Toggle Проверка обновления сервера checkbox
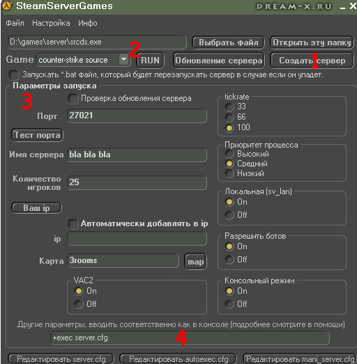Screen dimensions: 357x364 [73, 99]
